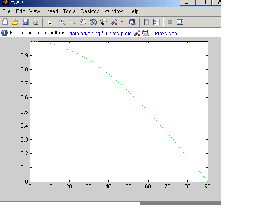Click the Brush data tool icon
The image size is (262, 210).
click(x=114, y=22)
